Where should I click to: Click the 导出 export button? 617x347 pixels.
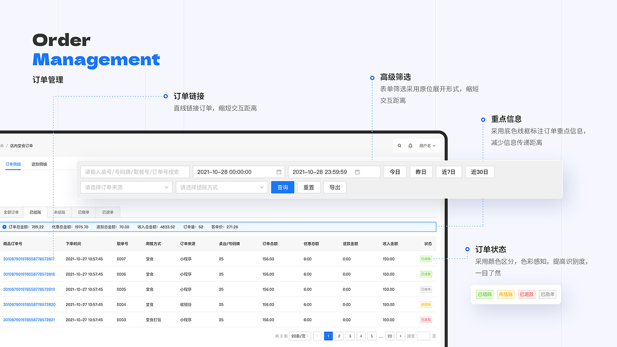click(x=335, y=187)
